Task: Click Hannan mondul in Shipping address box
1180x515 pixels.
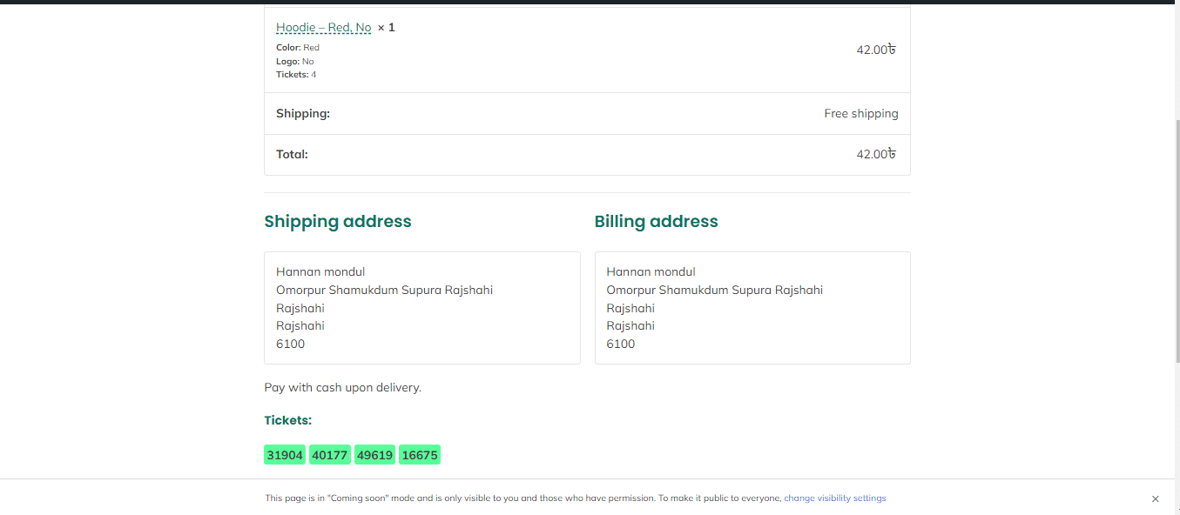Action: 320,272
